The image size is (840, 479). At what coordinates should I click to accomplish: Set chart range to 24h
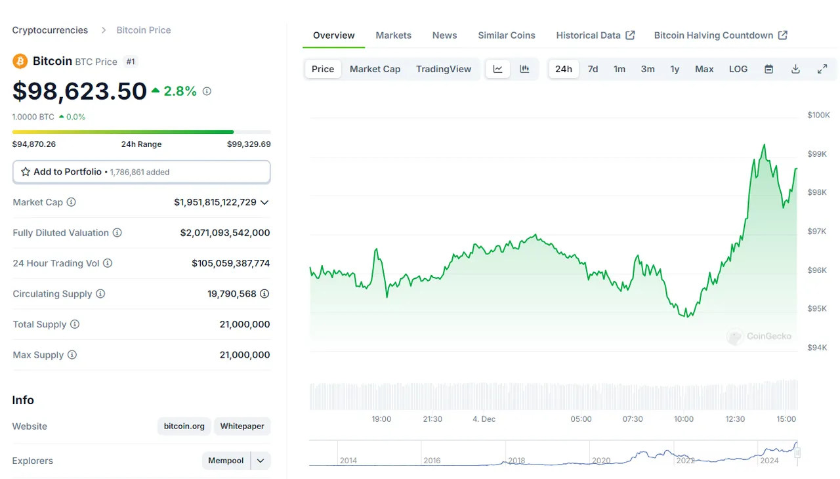point(564,69)
